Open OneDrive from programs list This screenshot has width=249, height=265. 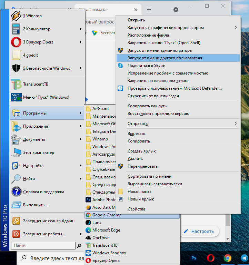click(132, 238)
